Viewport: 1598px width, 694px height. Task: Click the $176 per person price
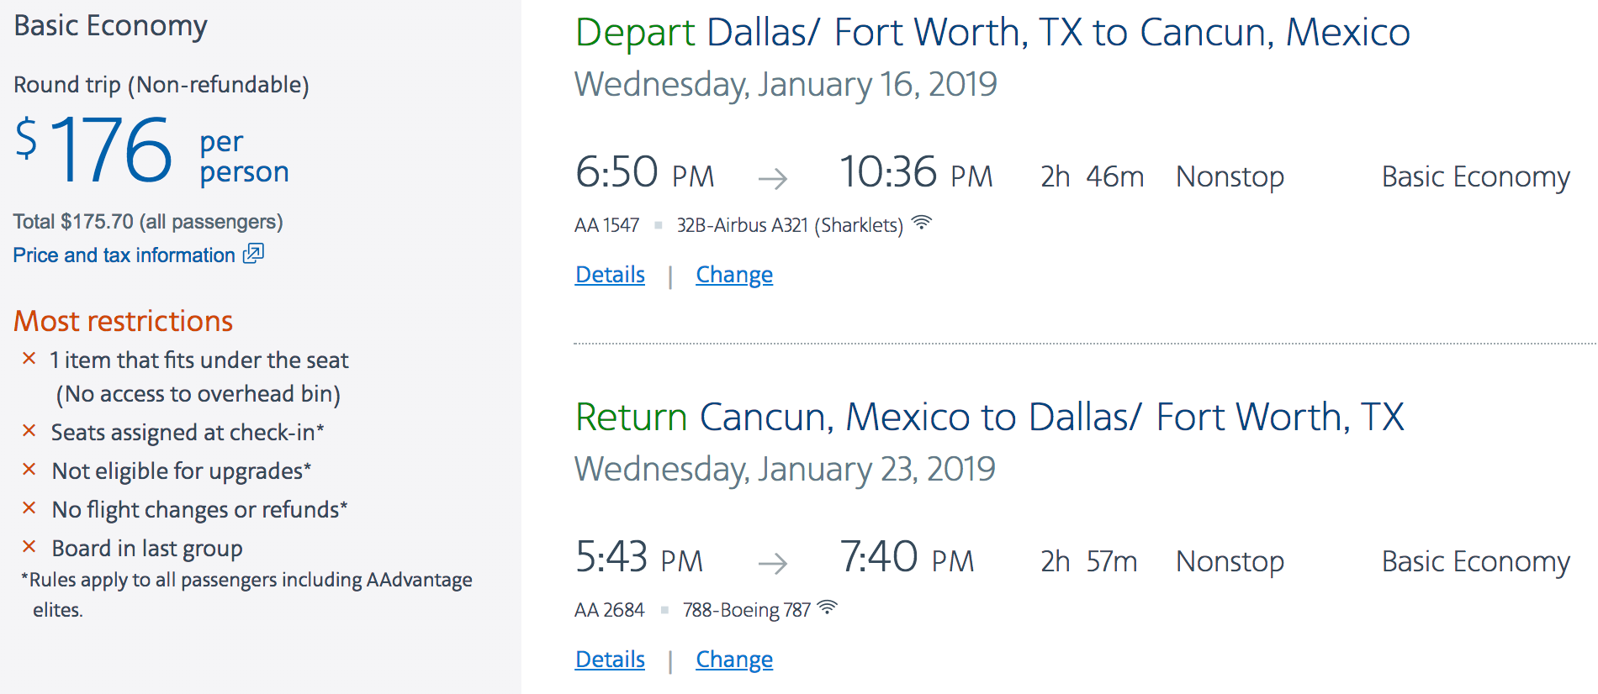[x=114, y=151]
